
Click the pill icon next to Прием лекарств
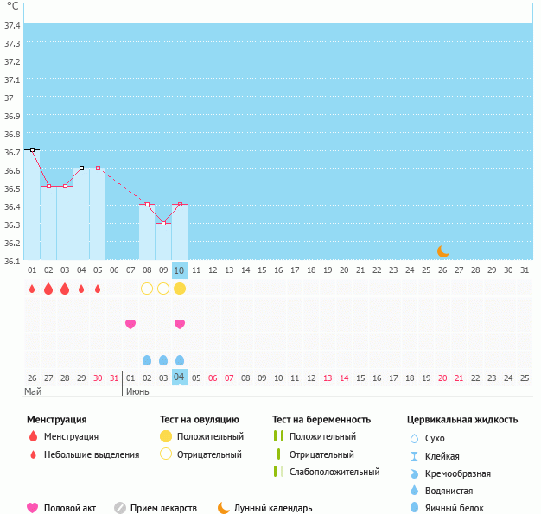point(120,508)
